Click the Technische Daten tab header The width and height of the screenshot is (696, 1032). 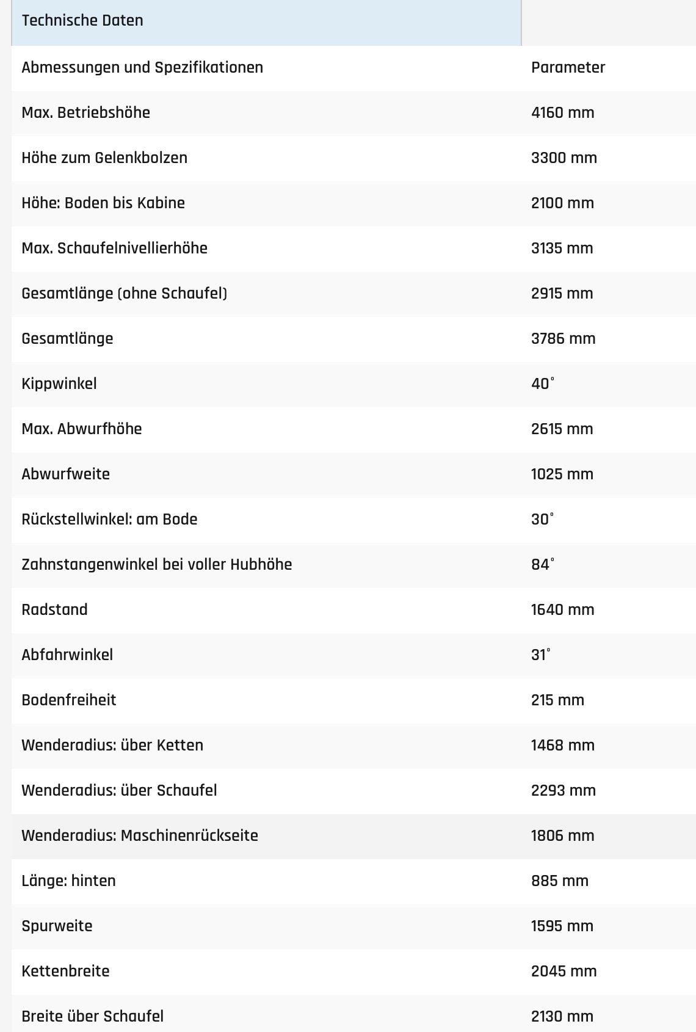(x=82, y=21)
